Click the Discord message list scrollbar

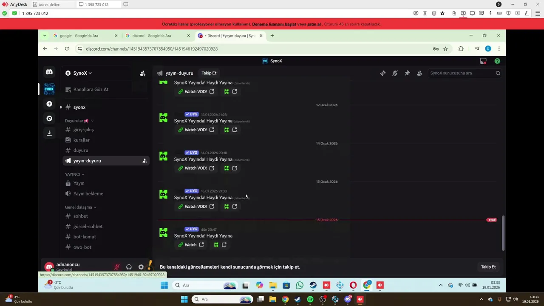pyautogui.click(x=504, y=233)
